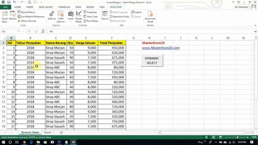This screenshot has width=258, height=145.
Task: Open Excel Help
Action: click(233, 2)
